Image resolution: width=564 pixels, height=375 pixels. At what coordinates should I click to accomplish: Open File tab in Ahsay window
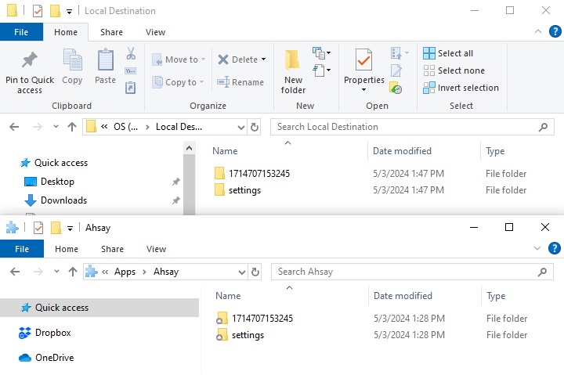pos(22,249)
